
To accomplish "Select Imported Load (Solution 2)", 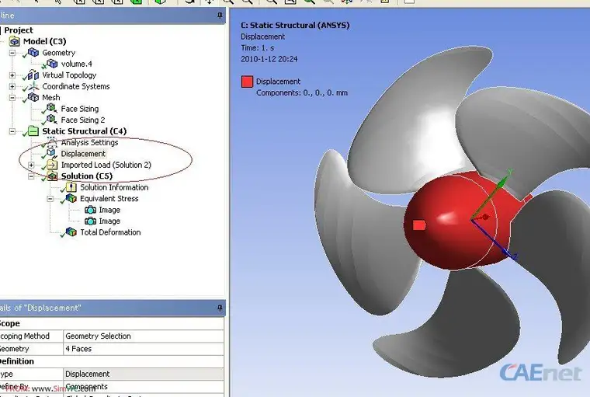I will (106, 165).
